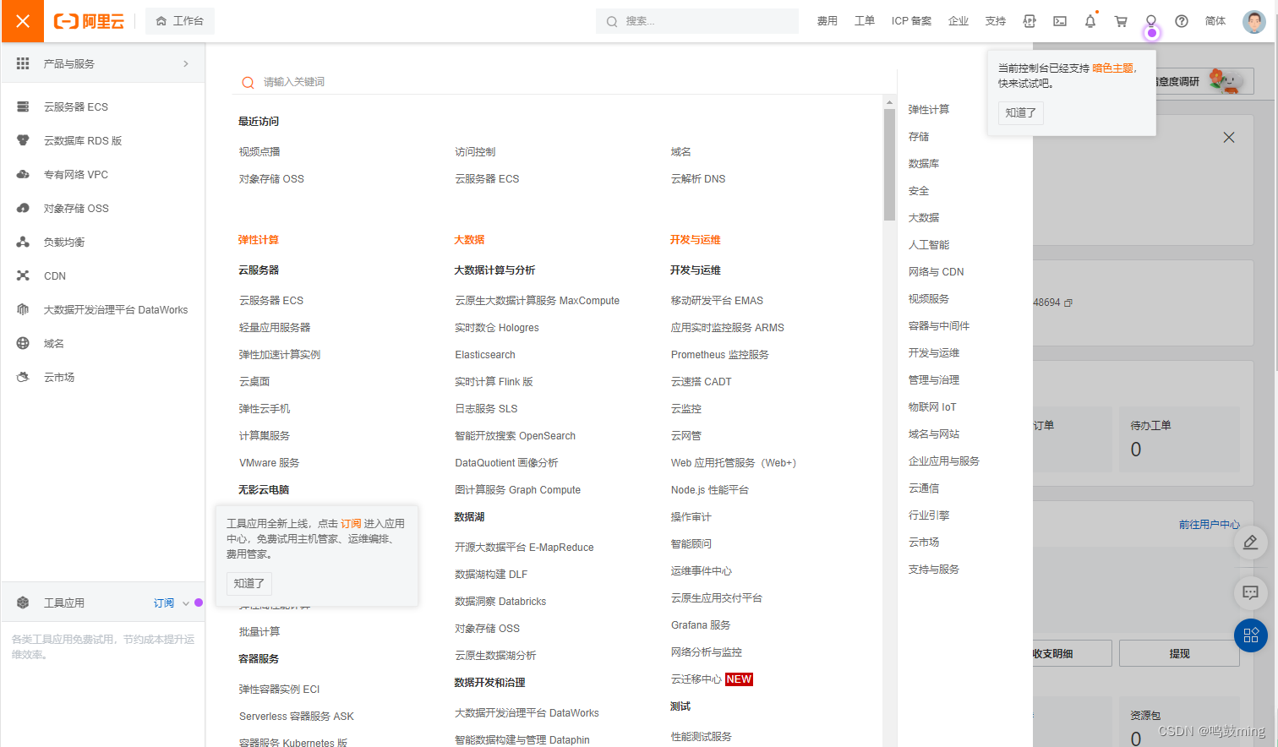This screenshot has height=747, width=1278.
Task: Close the background panel with the X
Action: click(x=1229, y=138)
